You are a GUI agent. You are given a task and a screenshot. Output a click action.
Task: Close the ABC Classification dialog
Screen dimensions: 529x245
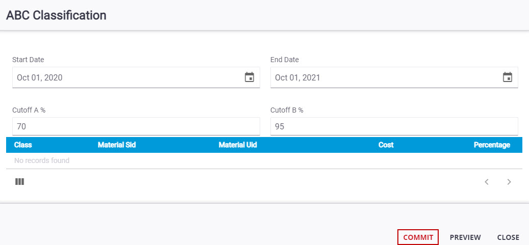point(508,237)
